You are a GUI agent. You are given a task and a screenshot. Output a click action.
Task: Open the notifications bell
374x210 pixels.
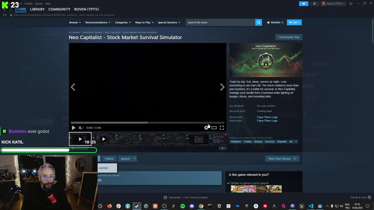click(x=314, y=3)
